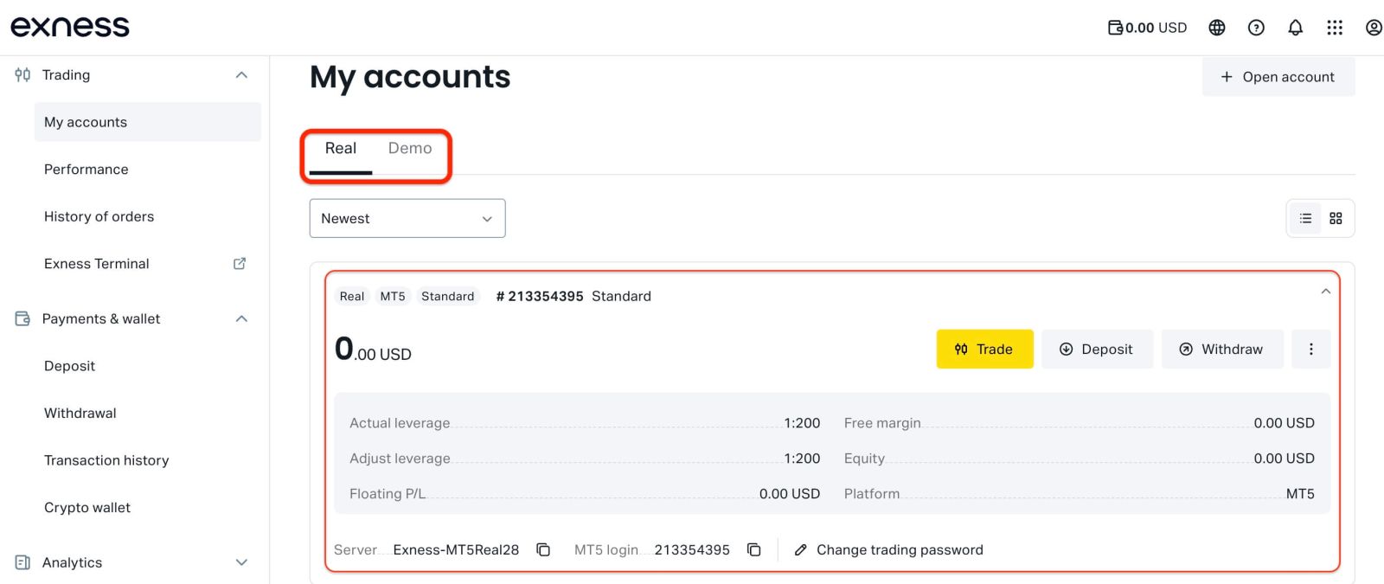The image size is (1384, 584).
Task: Copy the server name Exness-MT5Real28
Action: point(543,550)
